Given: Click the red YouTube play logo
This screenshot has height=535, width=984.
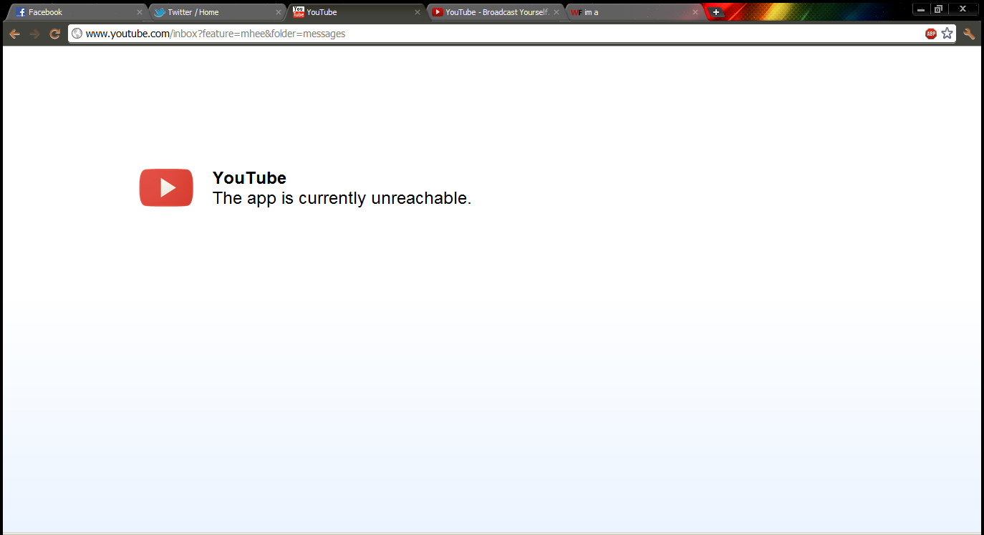Looking at the screenshot, I should [x=166, y=188].
